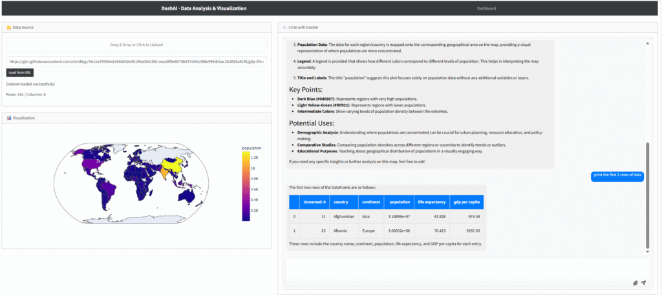Open the Dashboard tab in the header
Viewport: 662px width, 295px height.
pyautogui.click(x=486, y=8)
